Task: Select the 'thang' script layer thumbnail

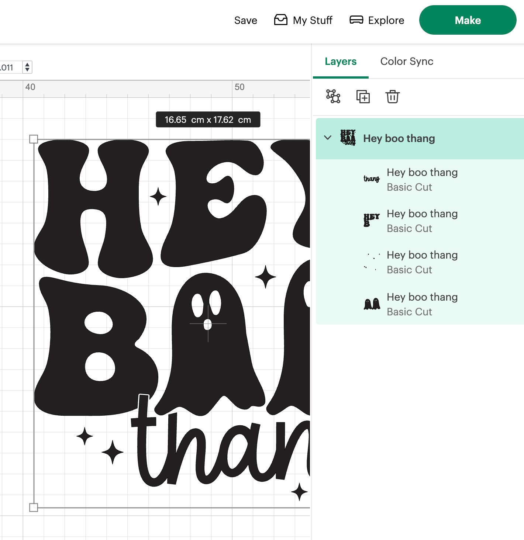Action: coord(371,179)
